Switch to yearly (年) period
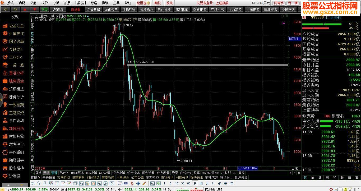Viewport: 361px width, 191px height. (232, 183)
